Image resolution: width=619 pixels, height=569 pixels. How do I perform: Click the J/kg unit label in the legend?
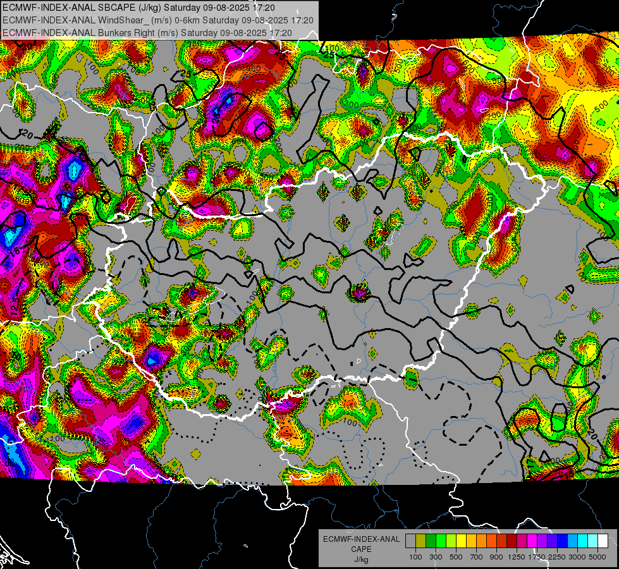[361, 560]
